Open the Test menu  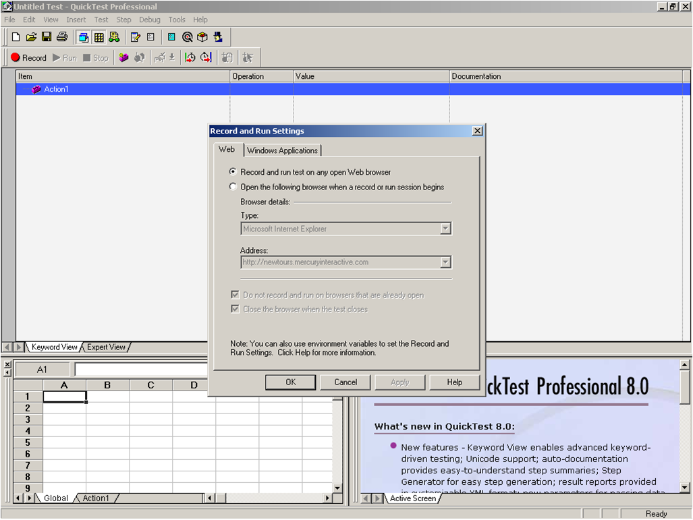click(x=101, y=20)
